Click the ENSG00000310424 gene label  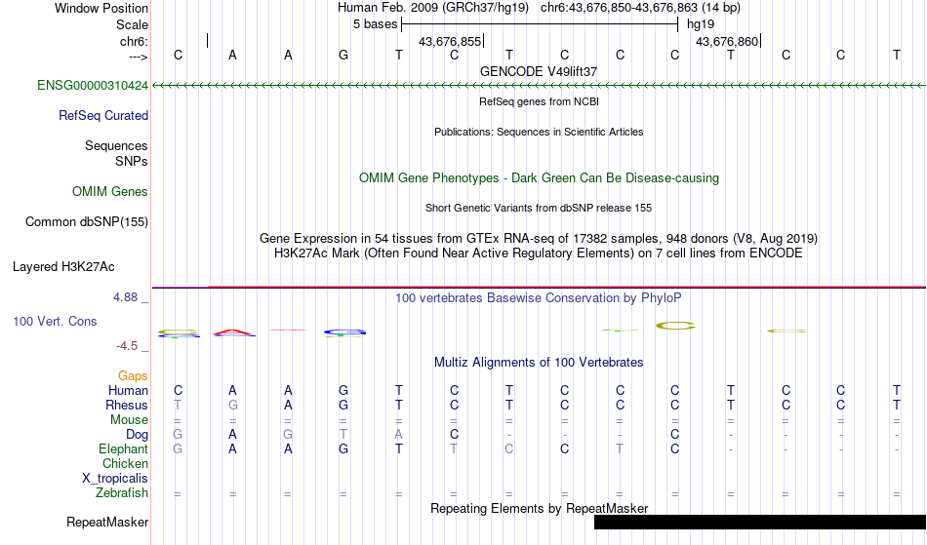pos(93,86)
